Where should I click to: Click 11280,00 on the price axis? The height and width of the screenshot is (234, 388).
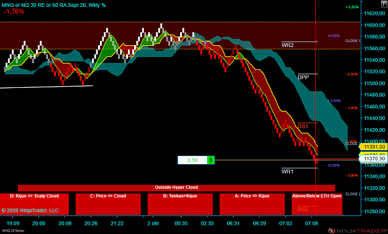(374, 211)
